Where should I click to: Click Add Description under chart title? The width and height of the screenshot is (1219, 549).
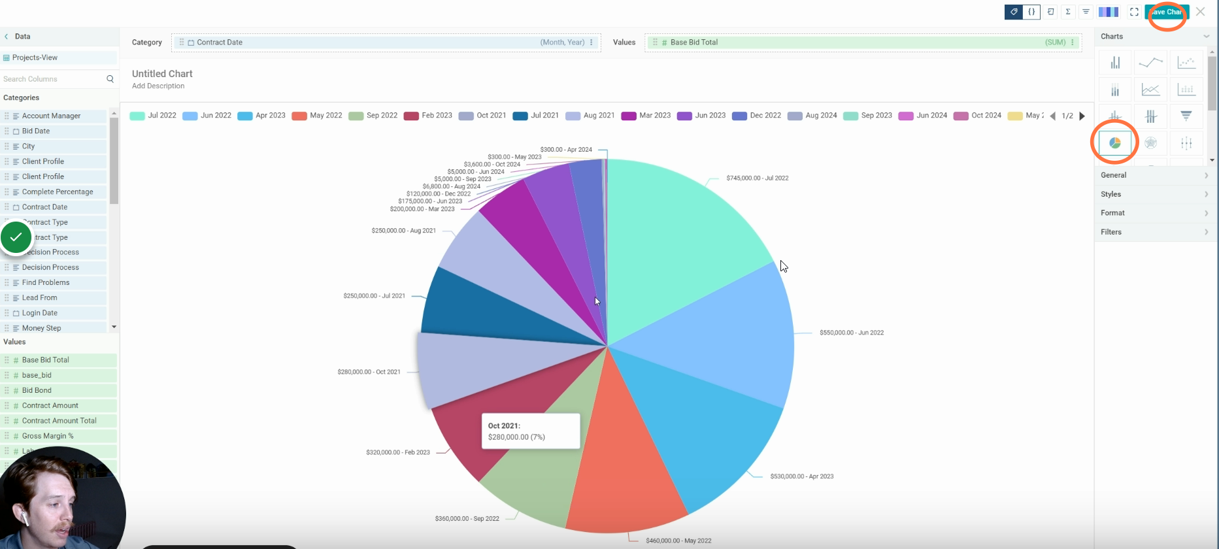click(158, 86)
